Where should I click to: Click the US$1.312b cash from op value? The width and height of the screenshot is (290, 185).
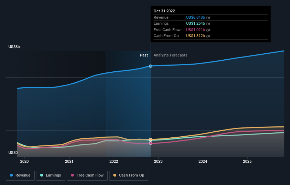point(195,36)
